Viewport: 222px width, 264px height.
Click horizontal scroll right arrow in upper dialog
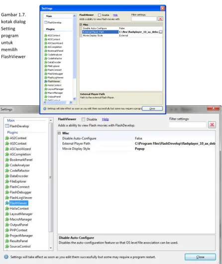(x=71, y=102)
